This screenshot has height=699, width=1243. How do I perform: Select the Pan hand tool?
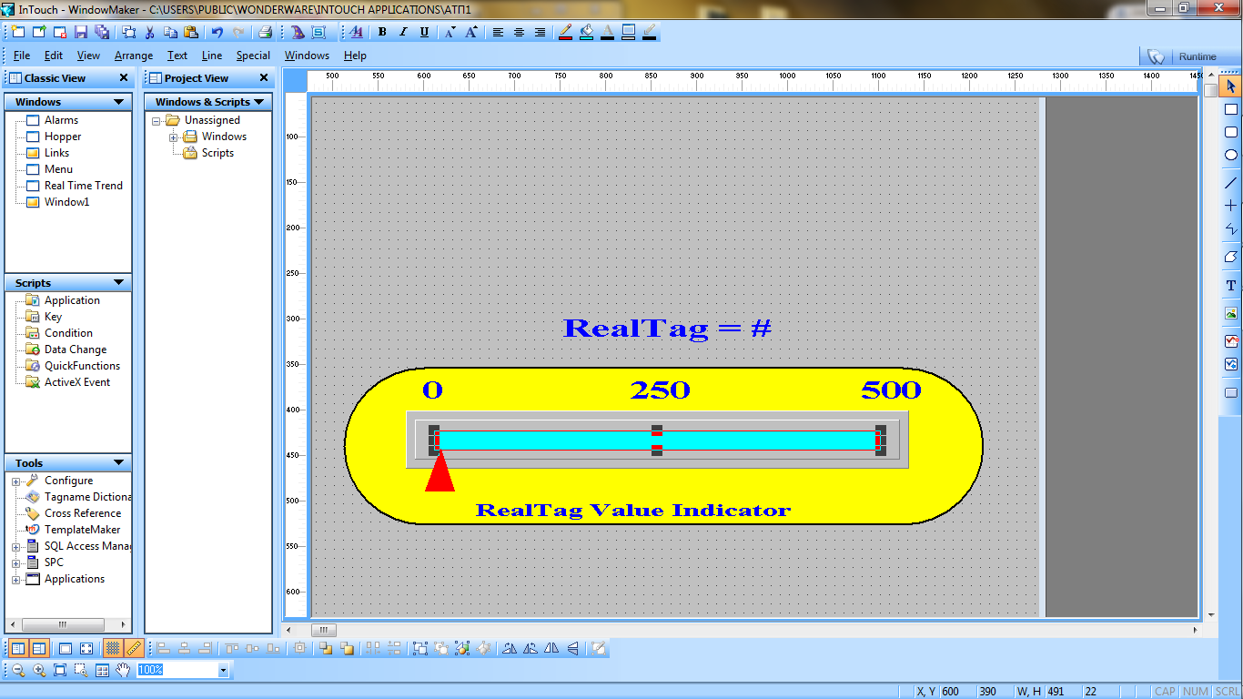[x=123, y=670]
